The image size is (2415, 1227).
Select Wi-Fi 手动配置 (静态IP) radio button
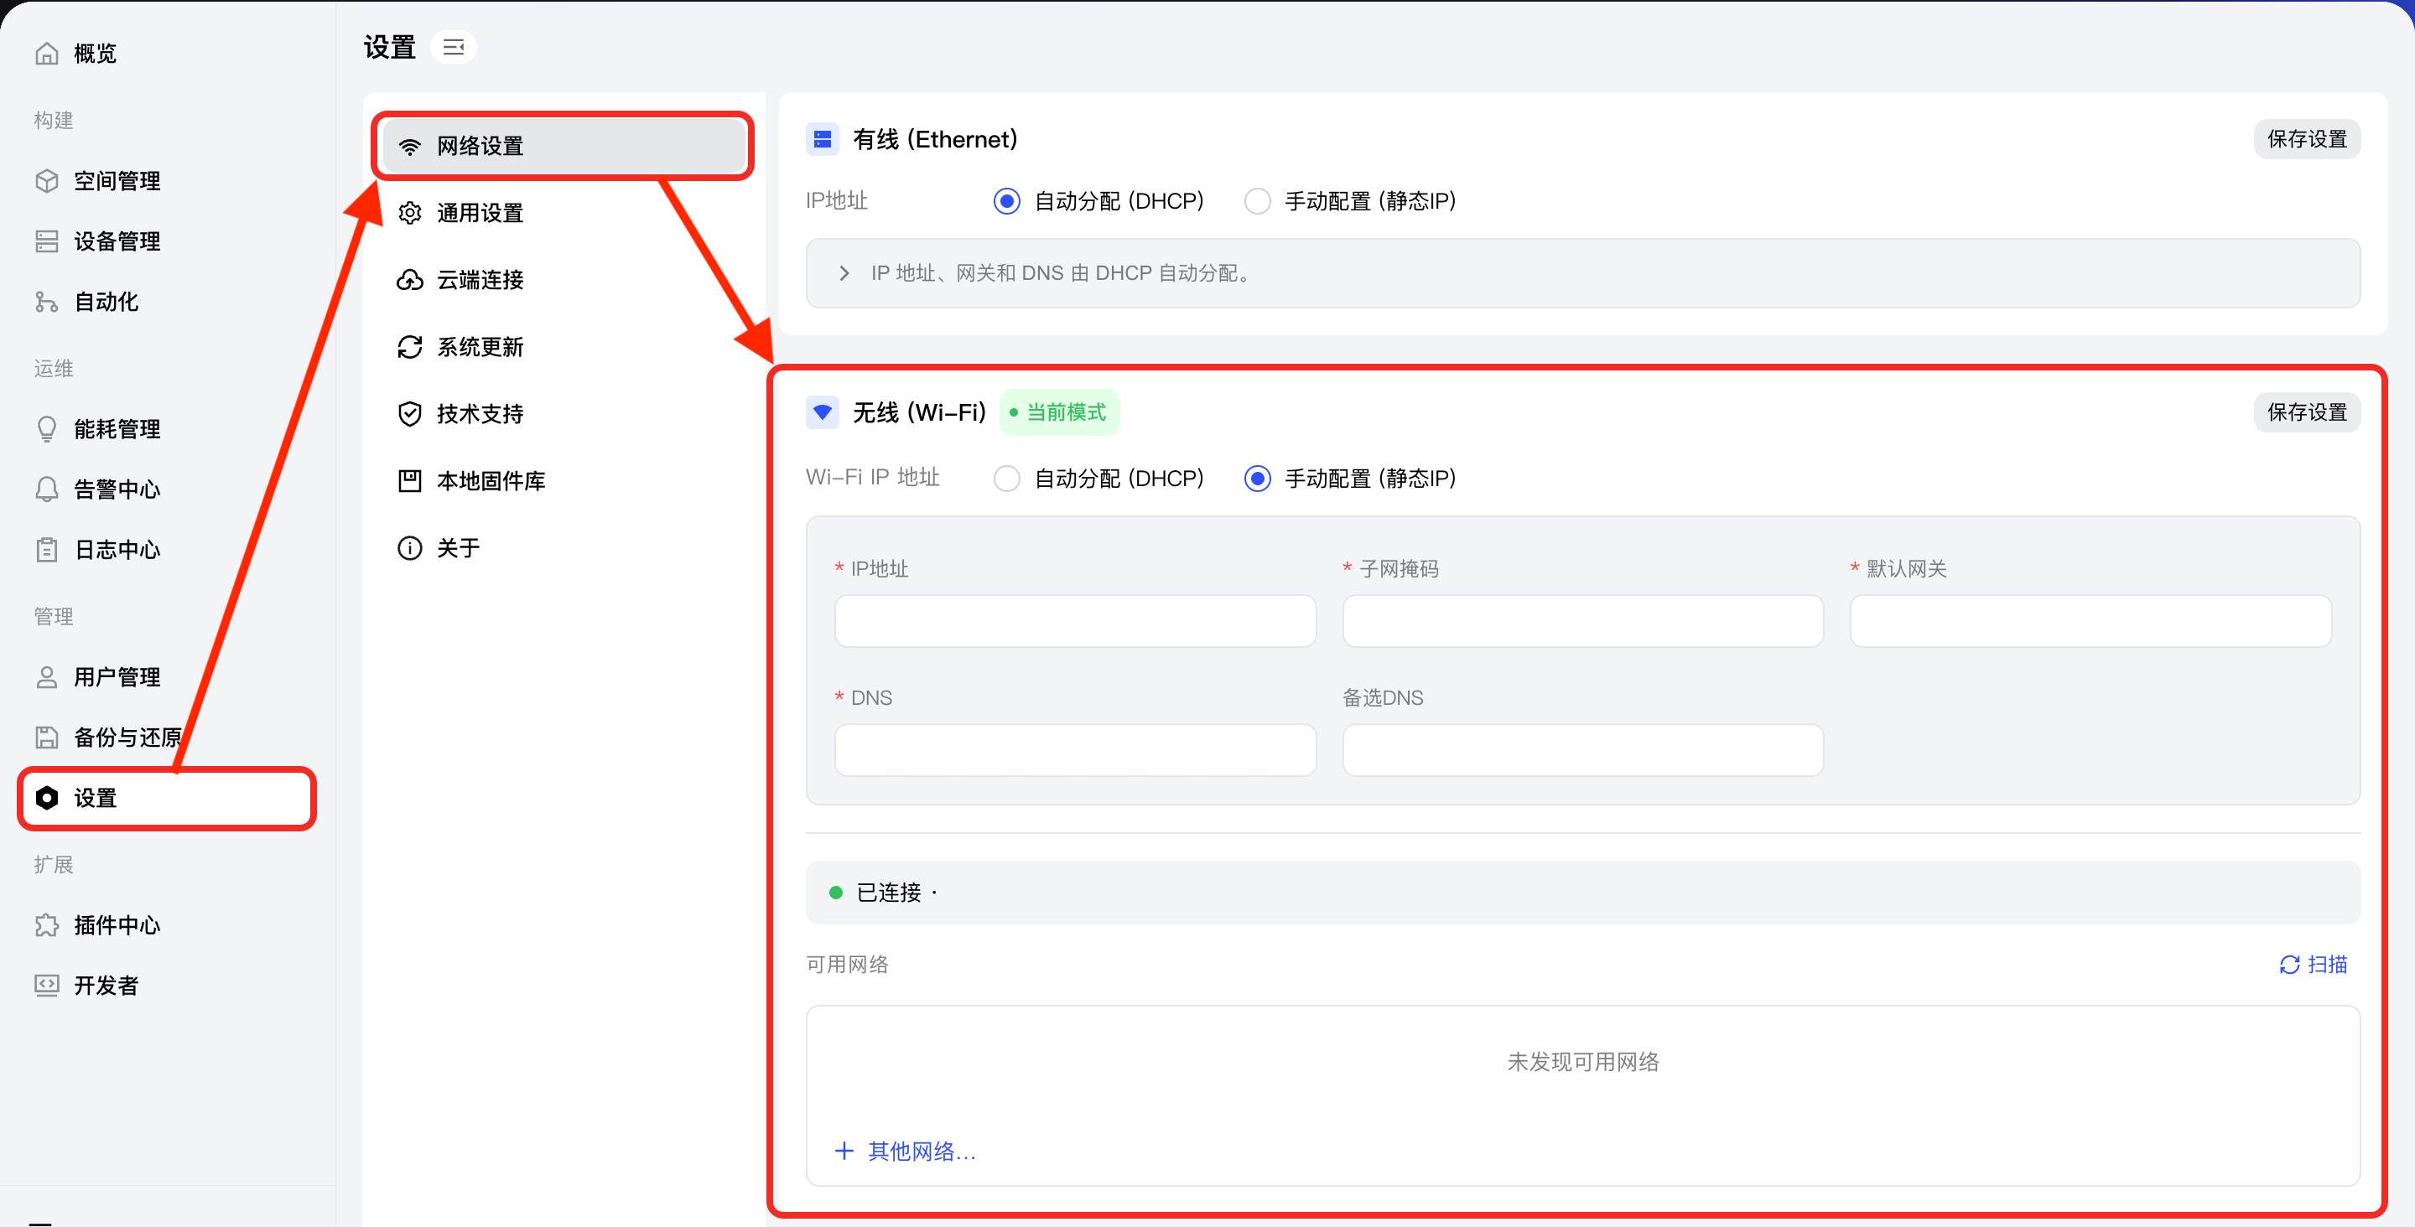pyautogui.click(x=1257, y=479)
